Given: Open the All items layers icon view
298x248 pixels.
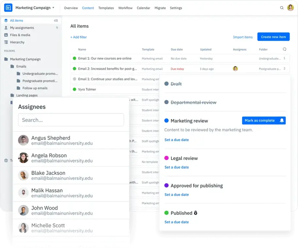Looking at the screenshot, I should pyautogui.click(x=6, y=20).
